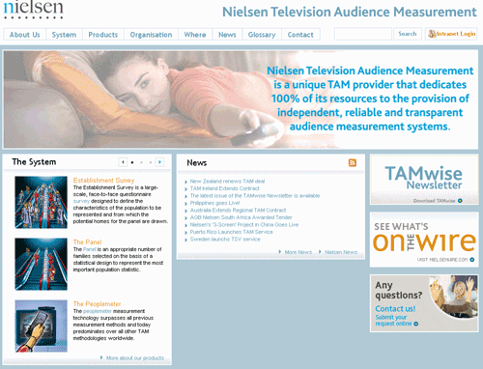The width and height of the screenshot is (483, 369).
Task: Open the Organisation menu
Action: click(x=151, y=35)
